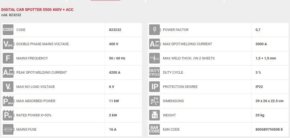Click the weld thickness on 2 sheets icon
This screenshot has width=290, height=138.
click(x=155, y=58)
